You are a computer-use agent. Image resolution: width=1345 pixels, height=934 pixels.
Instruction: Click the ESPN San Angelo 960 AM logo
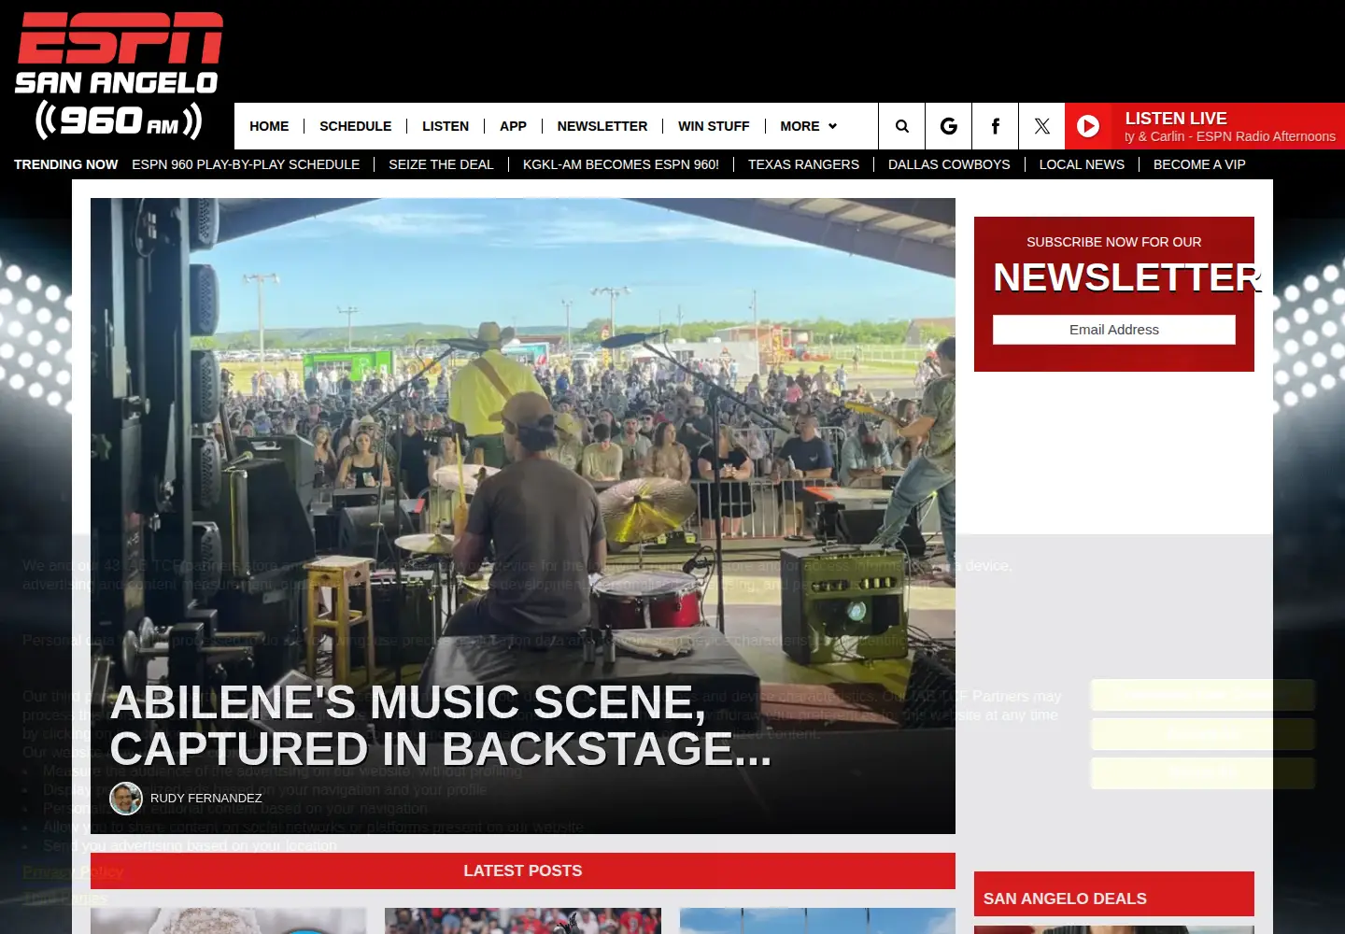(119, 76)
